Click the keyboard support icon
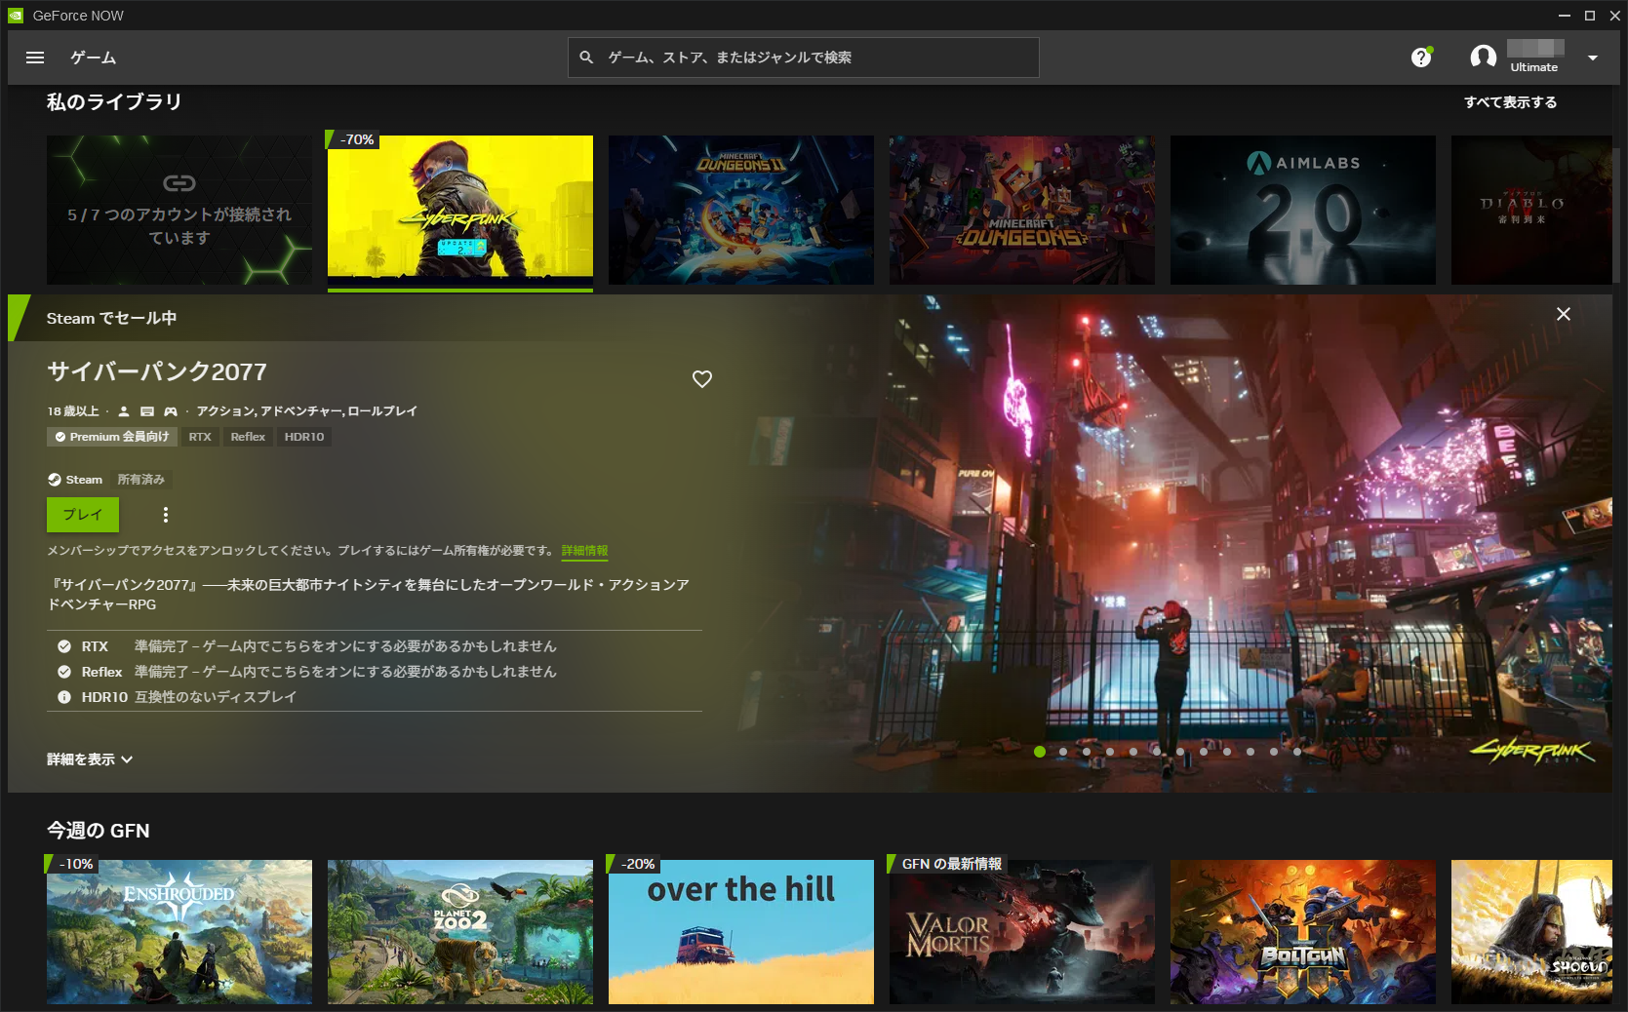Screen dimensions: 1628x1012 [x=147, y=411]
